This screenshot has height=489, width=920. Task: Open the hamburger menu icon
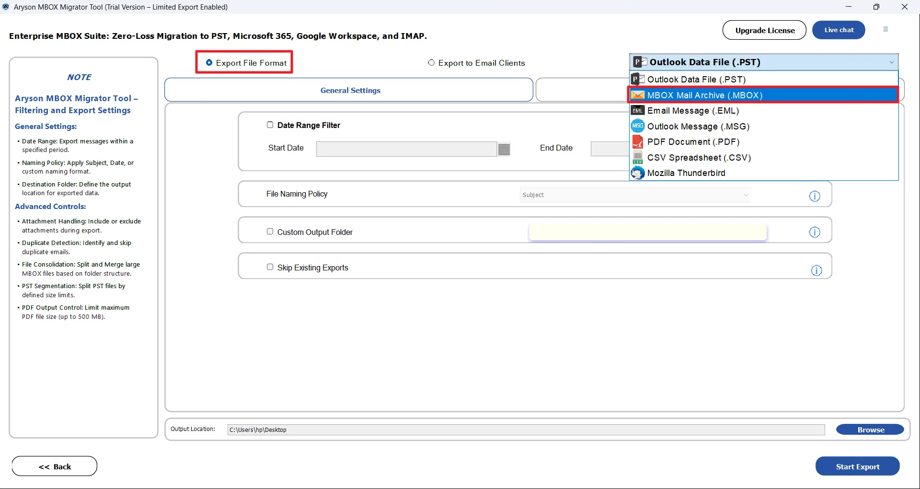[x=885, y=29]
